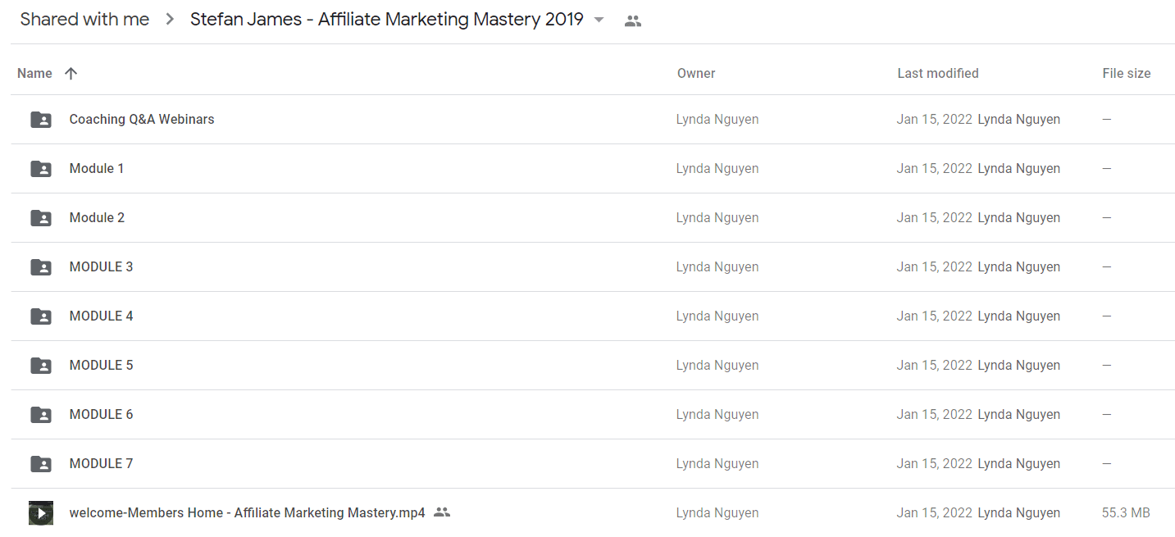Reverse sort order with the Name arrow
The image size is (1175, 537).
pos(71,73)
